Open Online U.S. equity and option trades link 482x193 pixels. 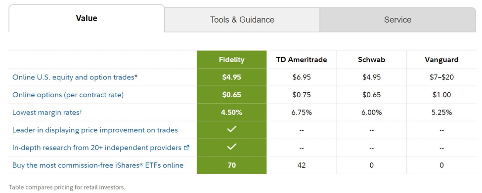(x=75, y=77)
